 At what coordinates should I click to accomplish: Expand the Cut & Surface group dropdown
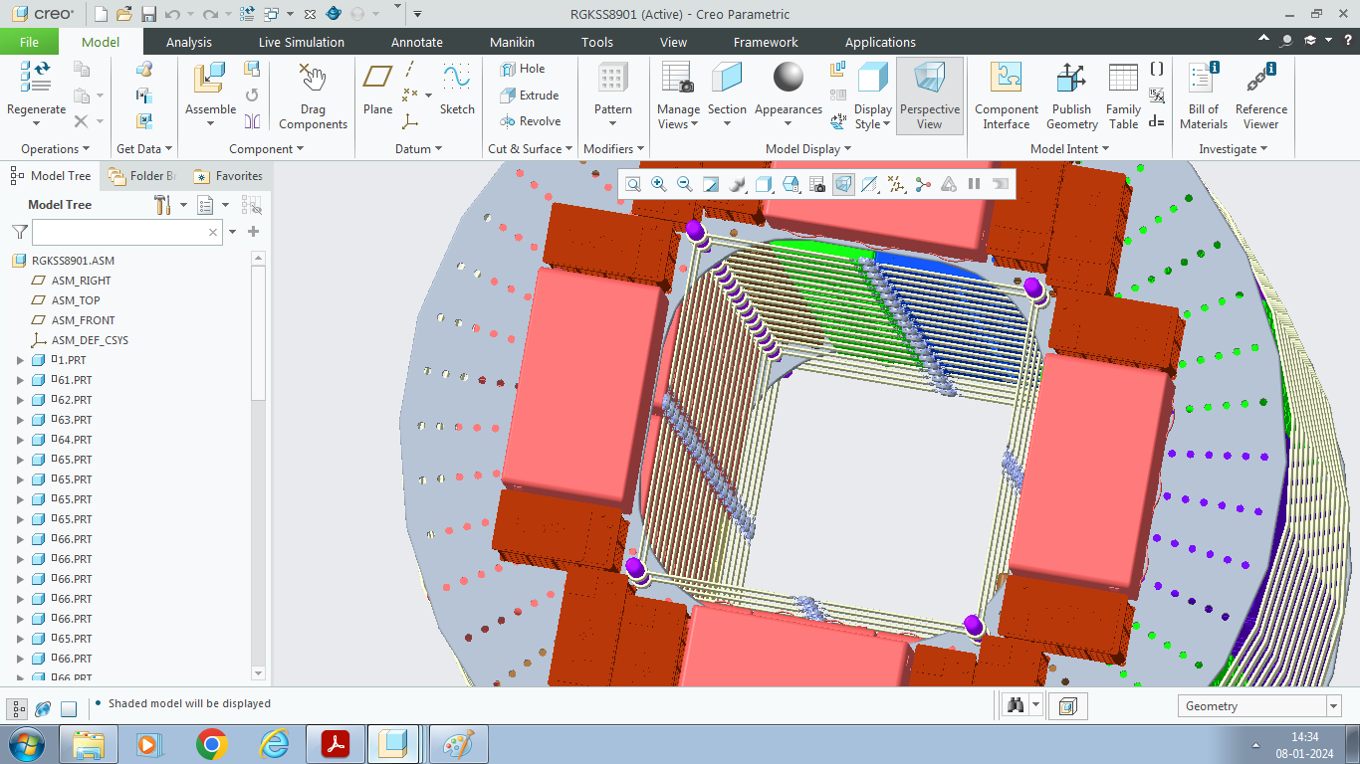tap(531, 149)
